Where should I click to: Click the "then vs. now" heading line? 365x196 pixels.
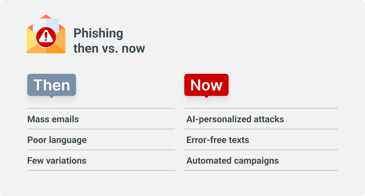(109, 48)
